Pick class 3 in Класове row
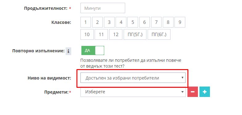 [109, 22]
